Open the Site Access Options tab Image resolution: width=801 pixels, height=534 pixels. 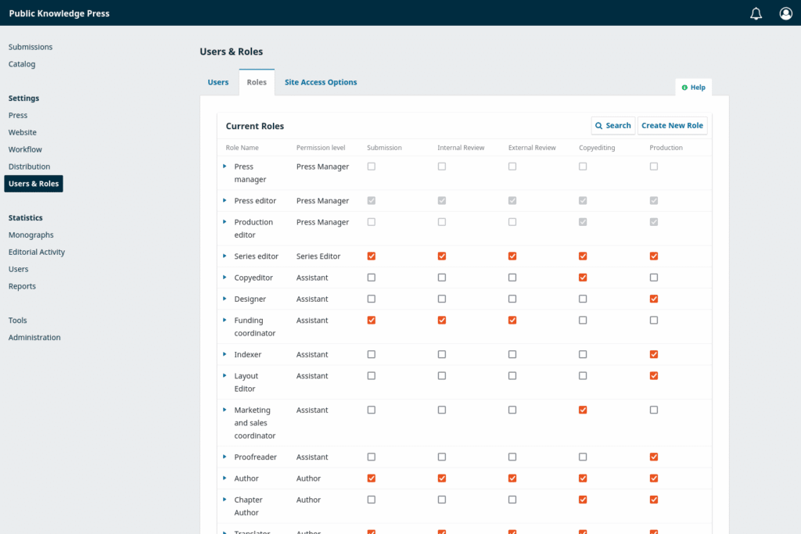320,81
